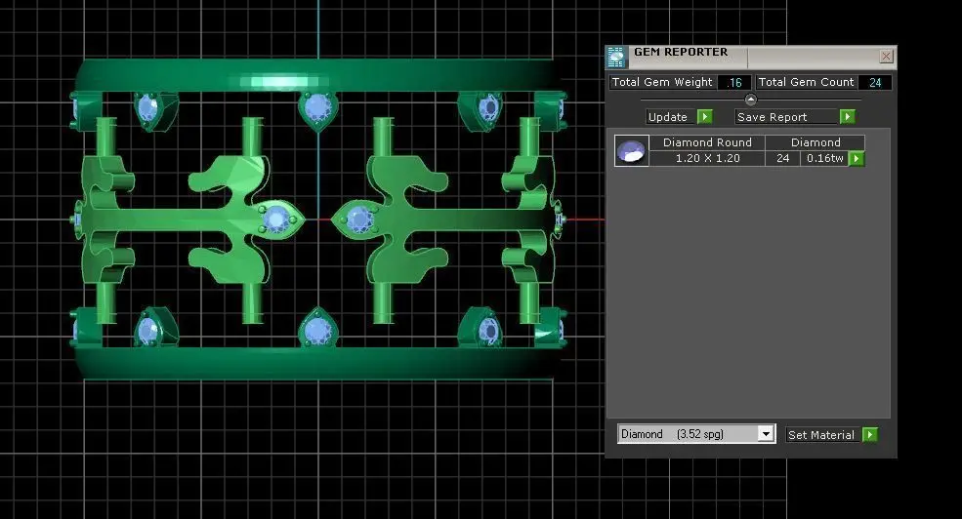Select the Diamond Round row label

pyautogui.click(x=707, y=142)
